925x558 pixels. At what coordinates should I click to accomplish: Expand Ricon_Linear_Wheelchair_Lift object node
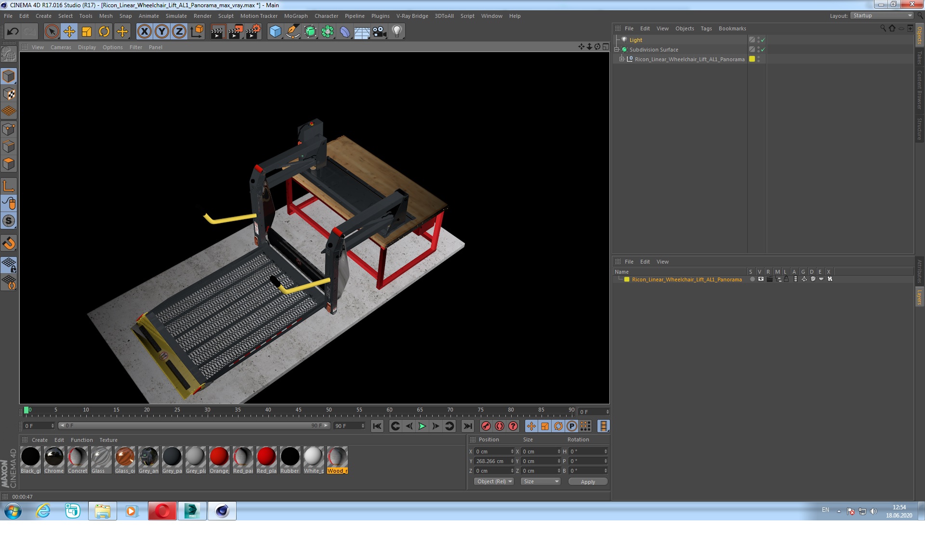point(622,59)
